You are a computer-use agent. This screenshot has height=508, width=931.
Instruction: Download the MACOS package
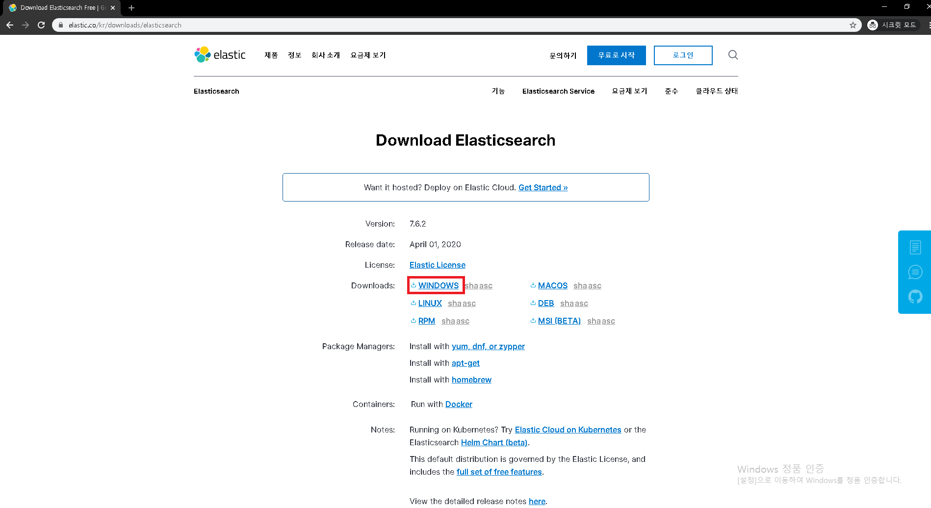[553, 285]
